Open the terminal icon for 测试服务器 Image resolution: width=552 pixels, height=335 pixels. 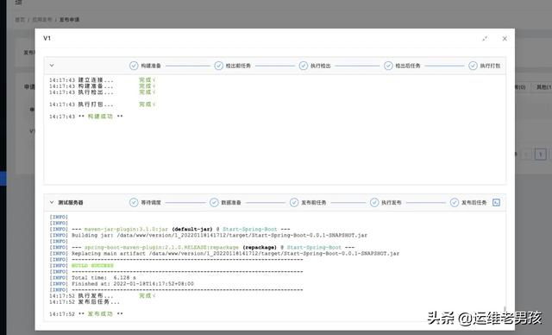click(x=496, y=203)
